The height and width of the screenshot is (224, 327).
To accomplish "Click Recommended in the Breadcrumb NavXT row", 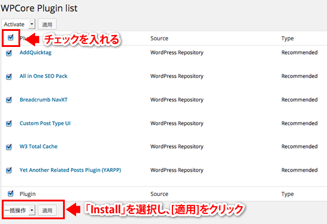I will [x=300, y=100].
